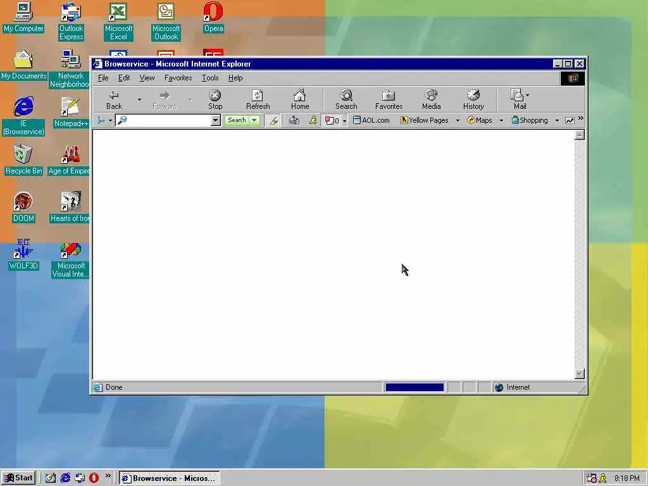This screenshot has width=648, height=486.
Task: Select the Microsoft Outlook desktop shortcut
Action: (166, 21)
